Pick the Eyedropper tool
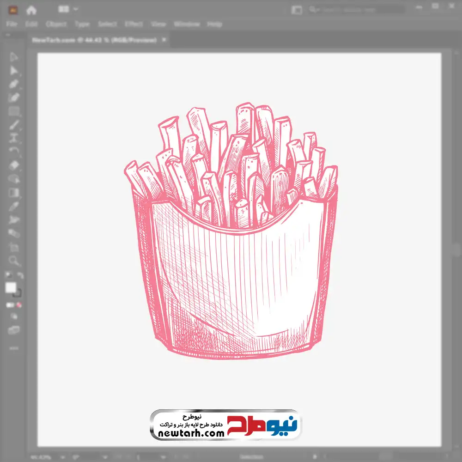Screen dimensions: 462x462 click(14, 206)
